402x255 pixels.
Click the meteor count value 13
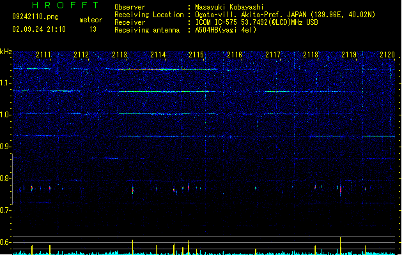pyautogui.click(x=93, y=29)
